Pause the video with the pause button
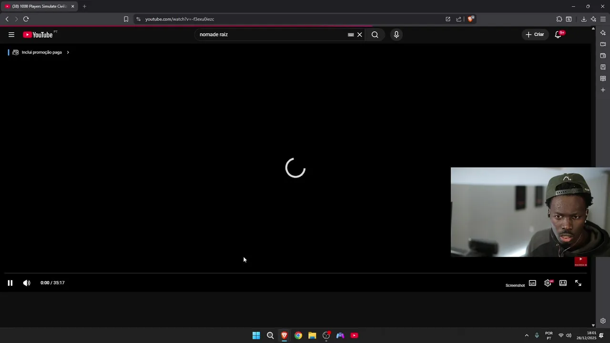 [10, 283]
